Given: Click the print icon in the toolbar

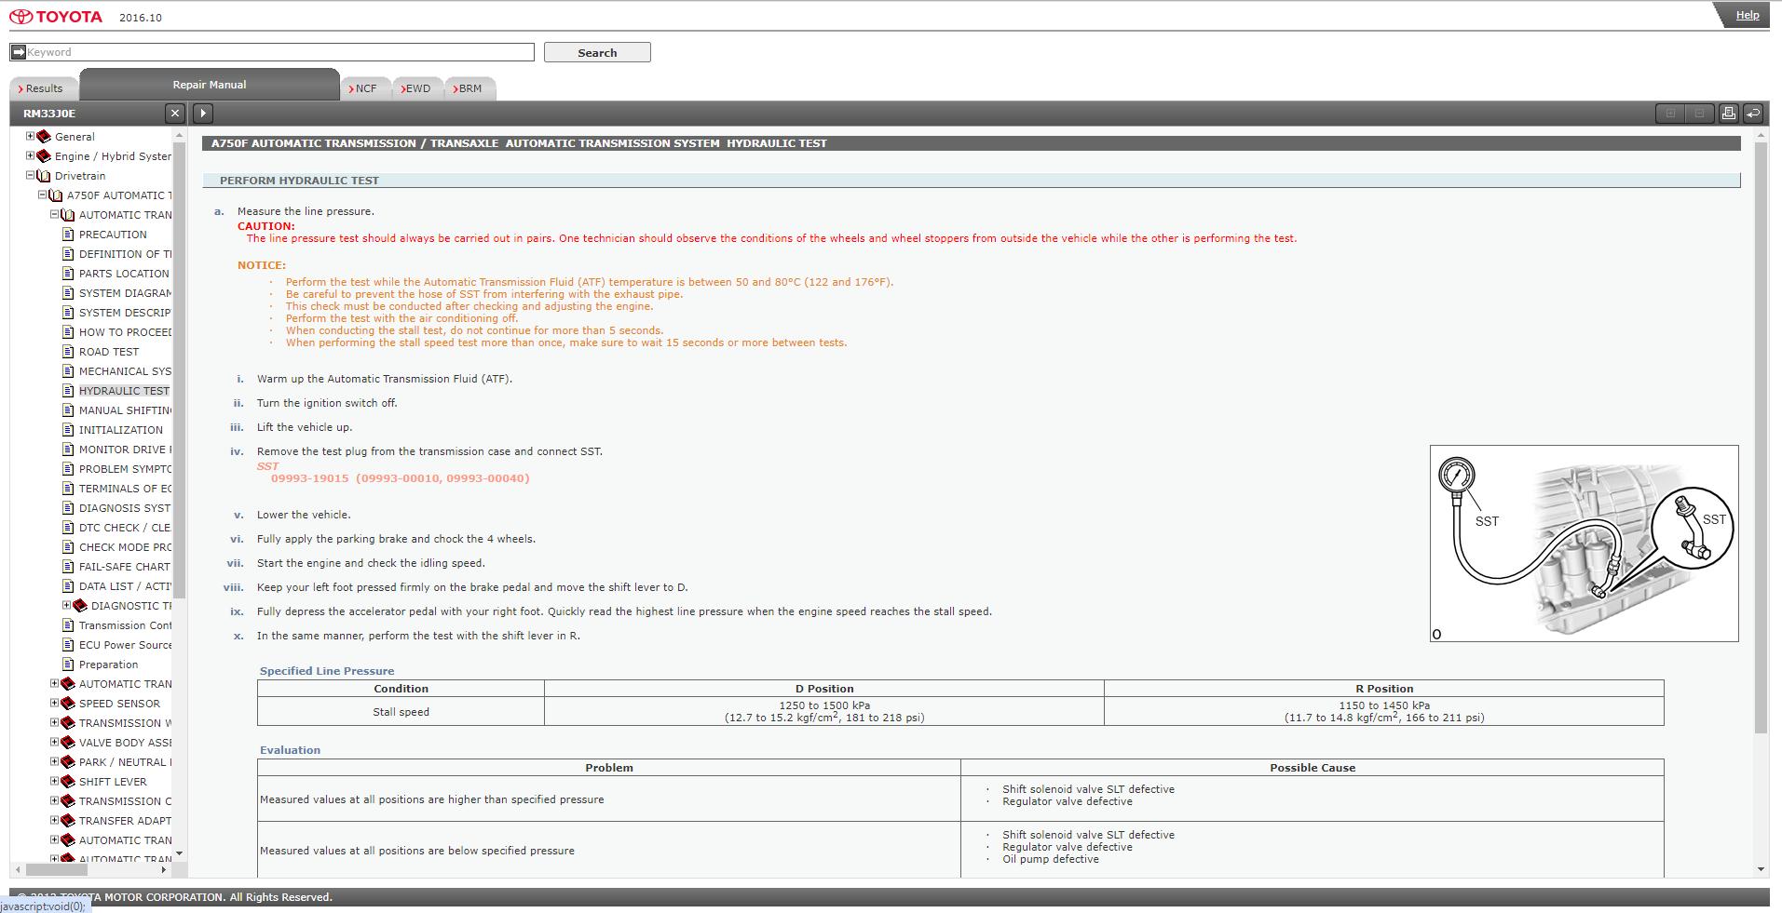Looking at the screenshot, I should pyautogui.click(x=1728, y=114).
